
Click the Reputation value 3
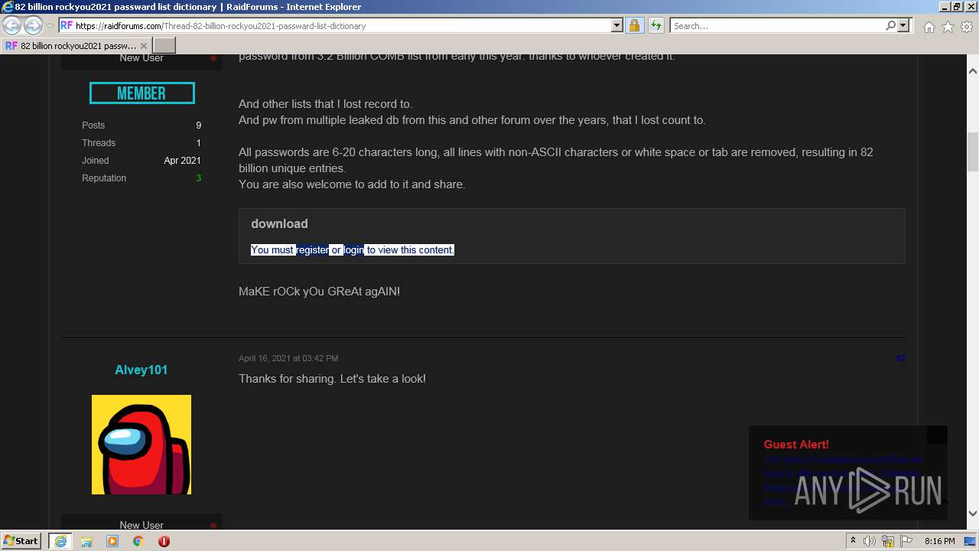pyautogui.click(x=199, y=178)
